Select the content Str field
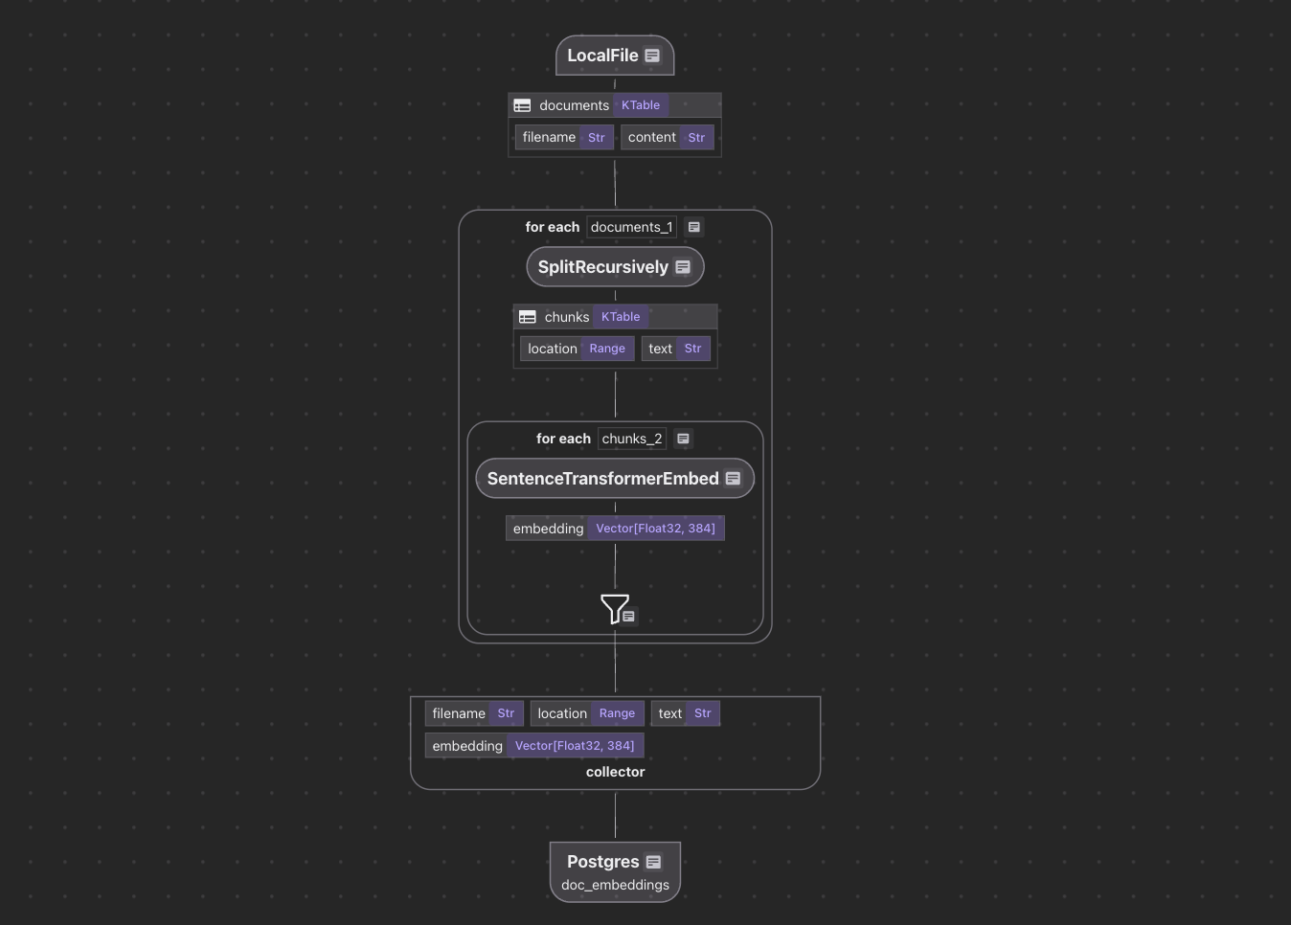The width and height of the screenshot is (1291, 925). coord(667,137)
